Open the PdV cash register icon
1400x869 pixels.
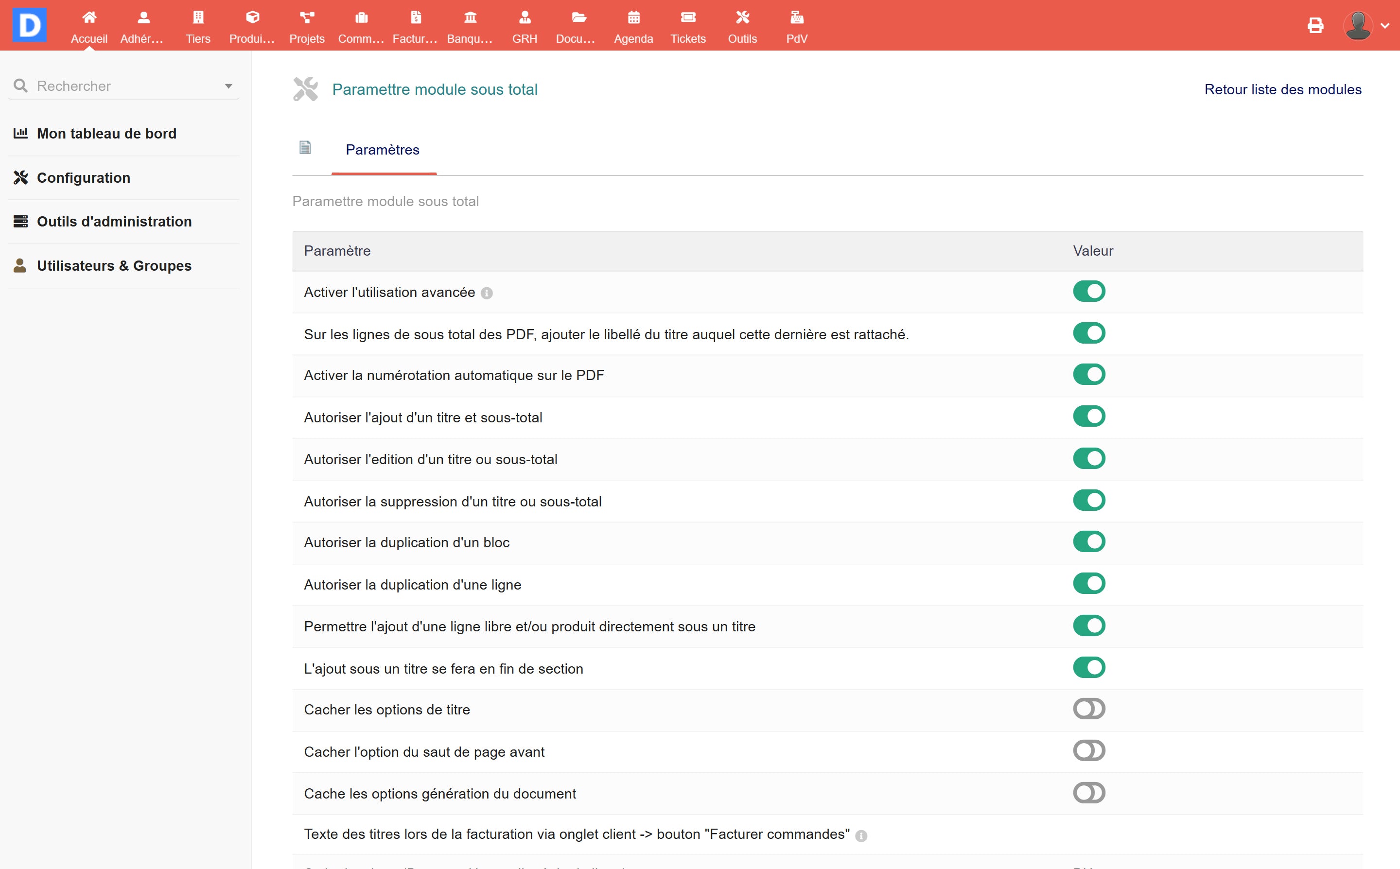tap(797, 18)
